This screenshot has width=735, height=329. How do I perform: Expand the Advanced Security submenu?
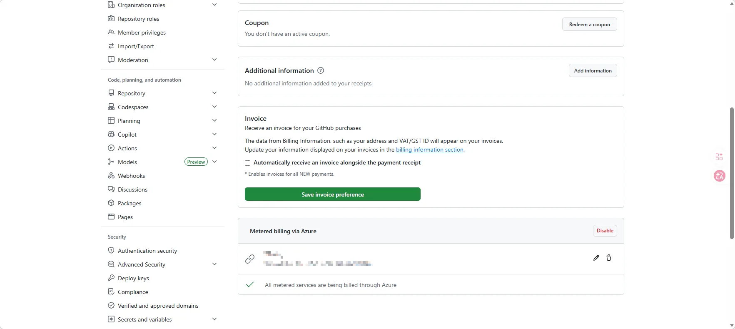(x=214, y=264)
